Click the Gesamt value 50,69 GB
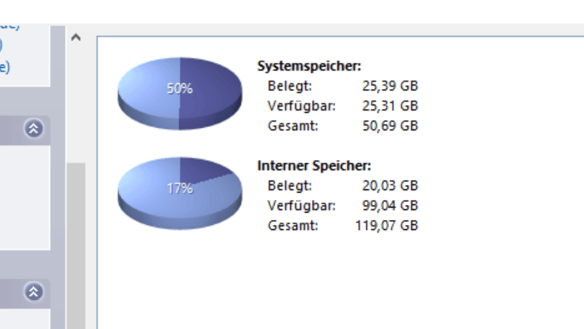Screen dimensions: 584x329 coord(390,126)
